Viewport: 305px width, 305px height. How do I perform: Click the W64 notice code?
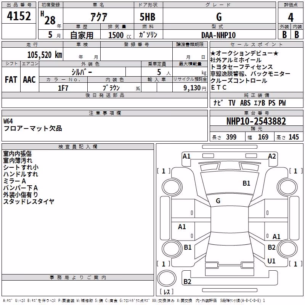click(x=8, y=121)
